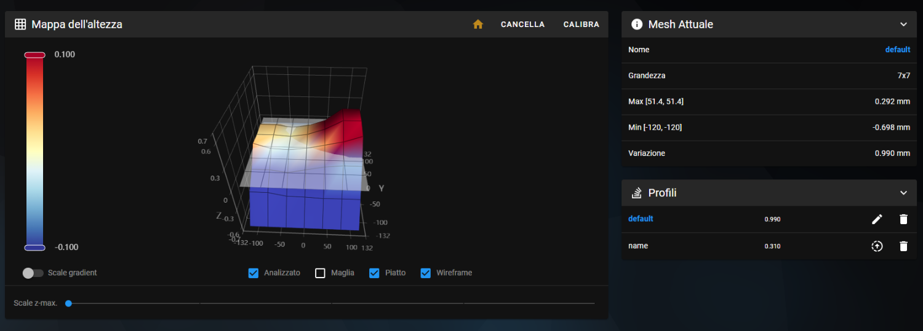Click the grid icon beside Mappa dell'altezza
The width and height of the screenshot is (923, 331).
coord(20,25)
